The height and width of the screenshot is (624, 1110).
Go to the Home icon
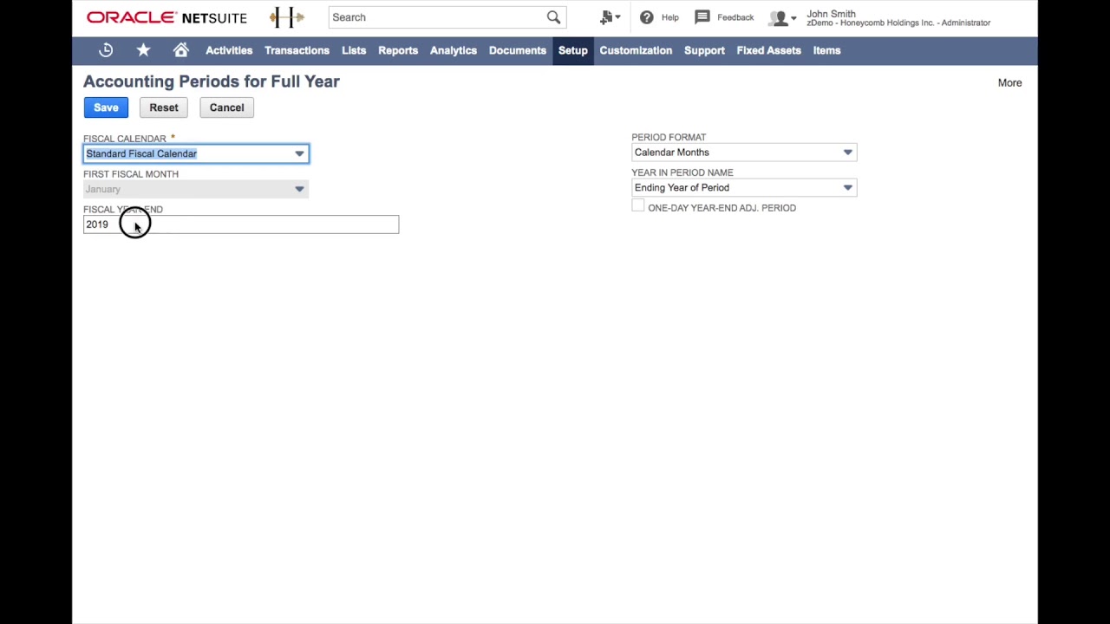pyautogui.click(x=180, y=50)
